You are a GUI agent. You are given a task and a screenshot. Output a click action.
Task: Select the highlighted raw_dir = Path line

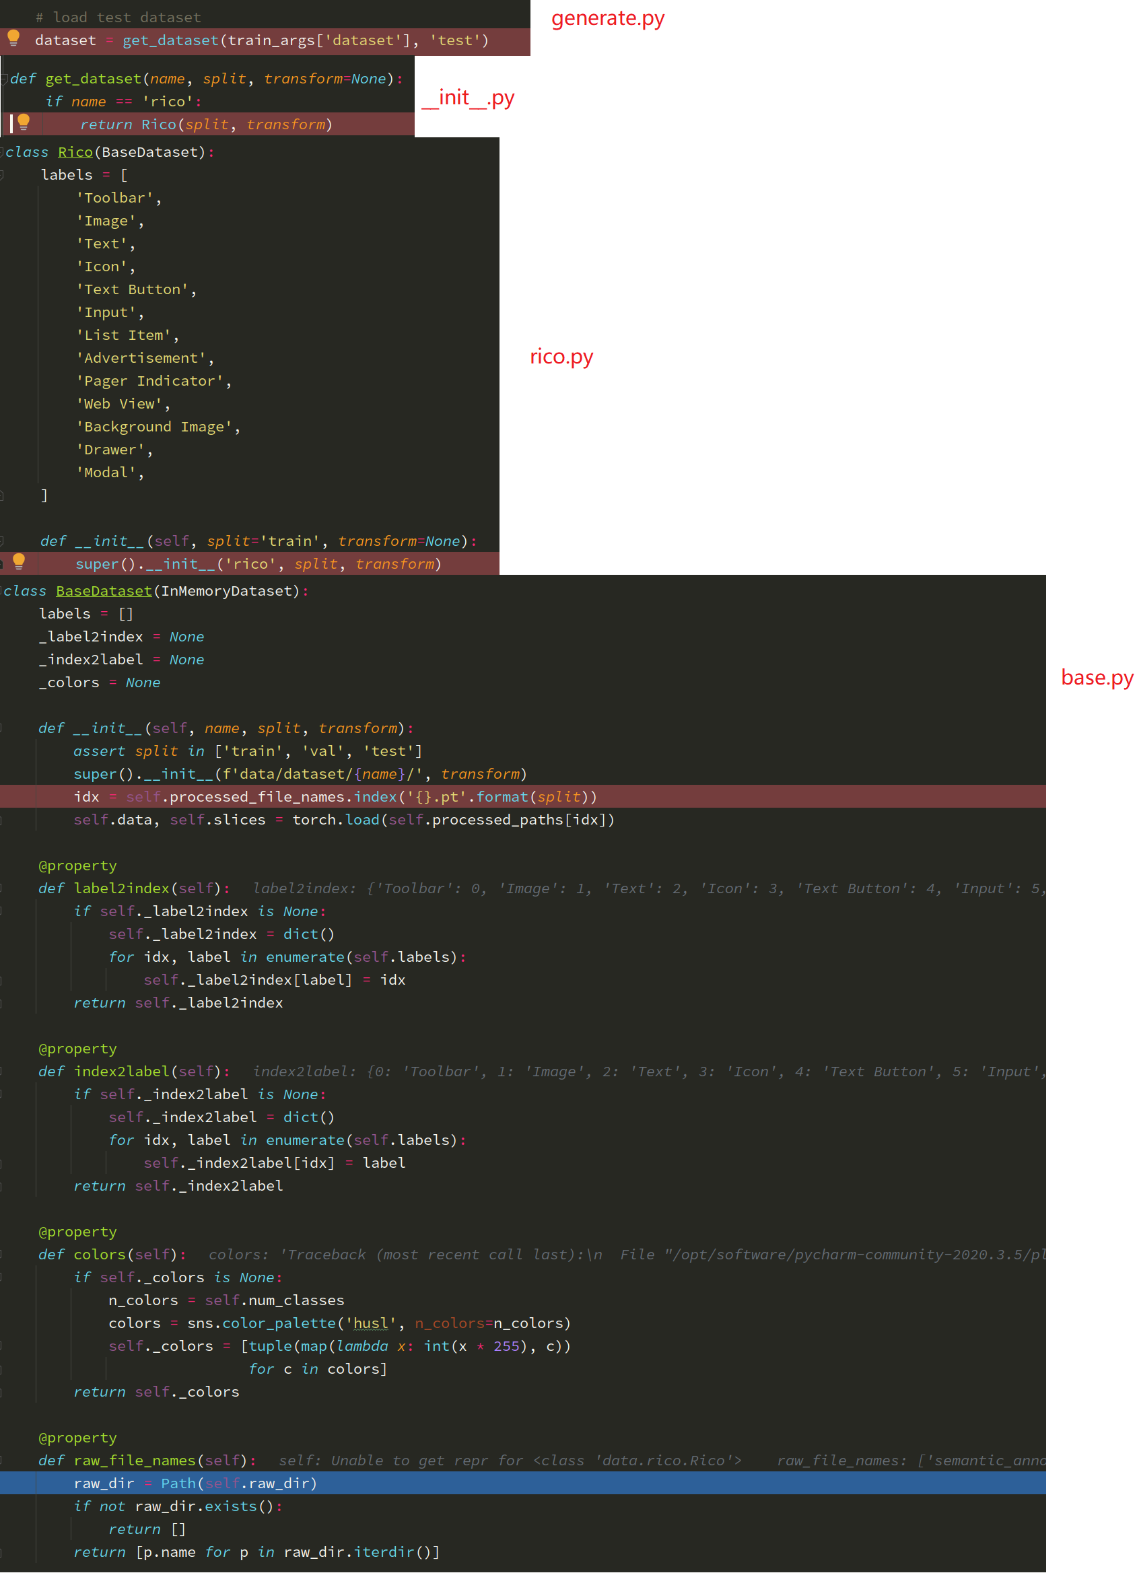[195, 1483]
